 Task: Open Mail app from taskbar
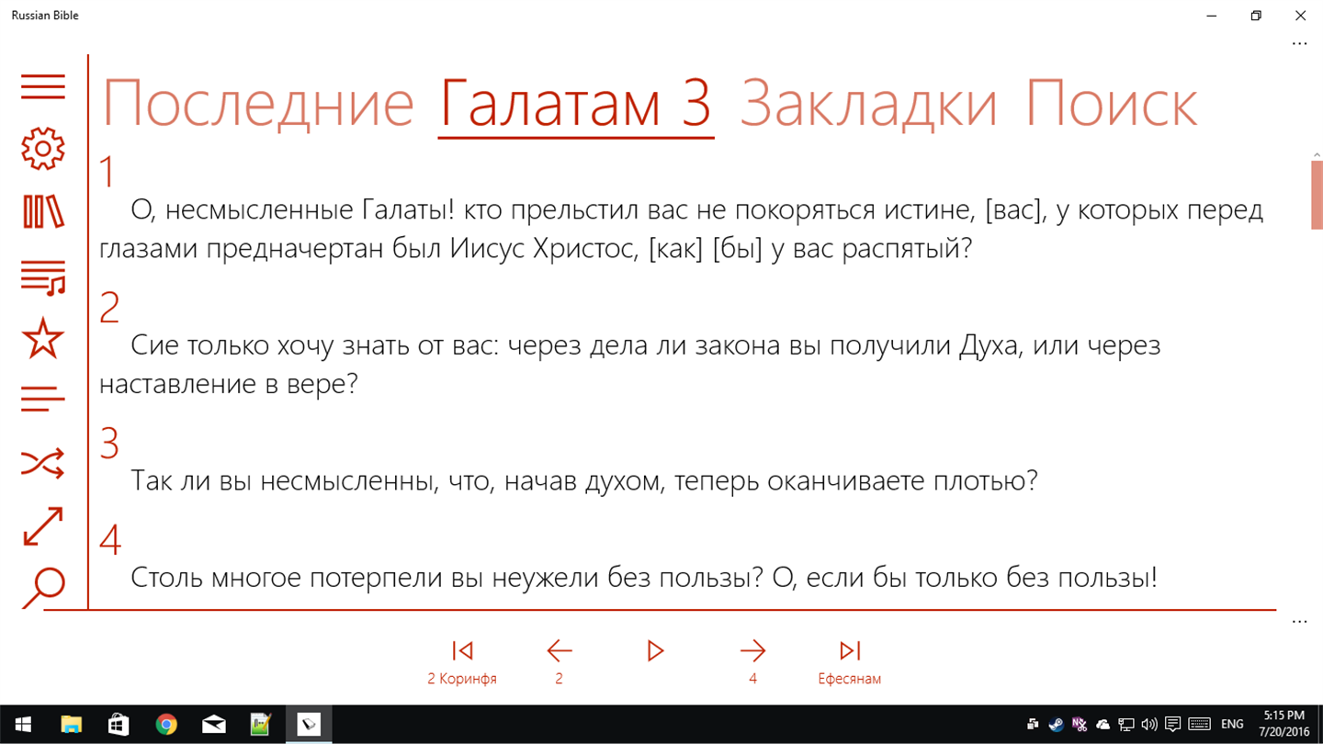pyautogui.click(x=214, y=725)
